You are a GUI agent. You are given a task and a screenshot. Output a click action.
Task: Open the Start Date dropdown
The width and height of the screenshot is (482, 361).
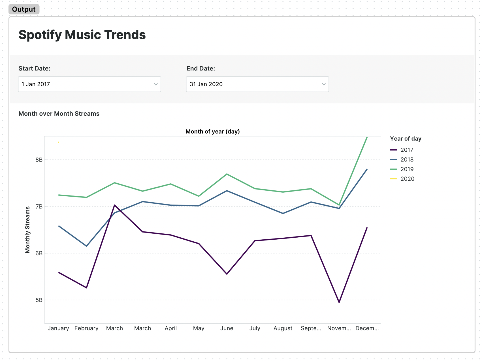[x=89, y=84]
